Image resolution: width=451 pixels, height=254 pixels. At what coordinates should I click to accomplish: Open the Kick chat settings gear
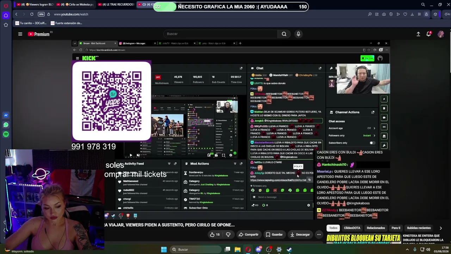309,205
